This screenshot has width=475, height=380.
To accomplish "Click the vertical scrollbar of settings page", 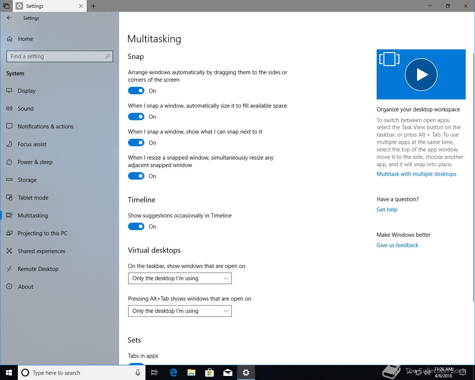I will click(473, 178).
